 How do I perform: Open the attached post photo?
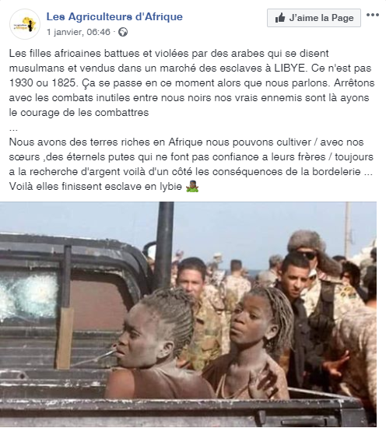(x=188, y=314)
